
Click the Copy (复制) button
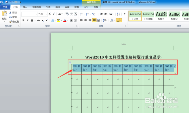pos(13,17)
